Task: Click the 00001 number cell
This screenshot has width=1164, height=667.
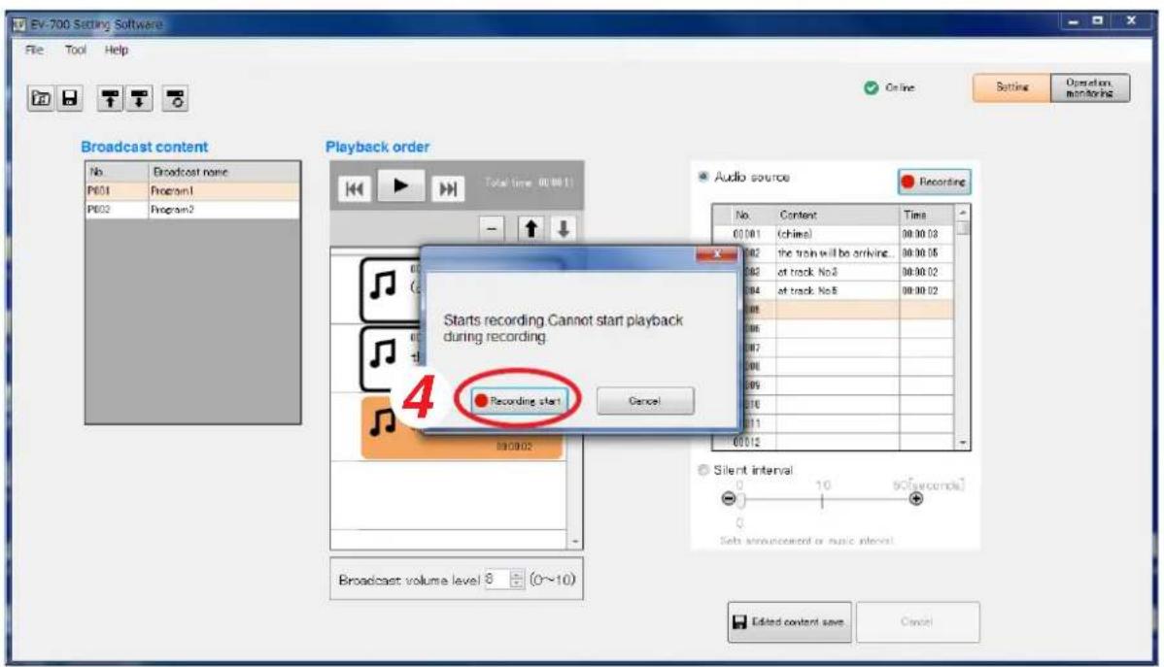Action: point(744,234)
